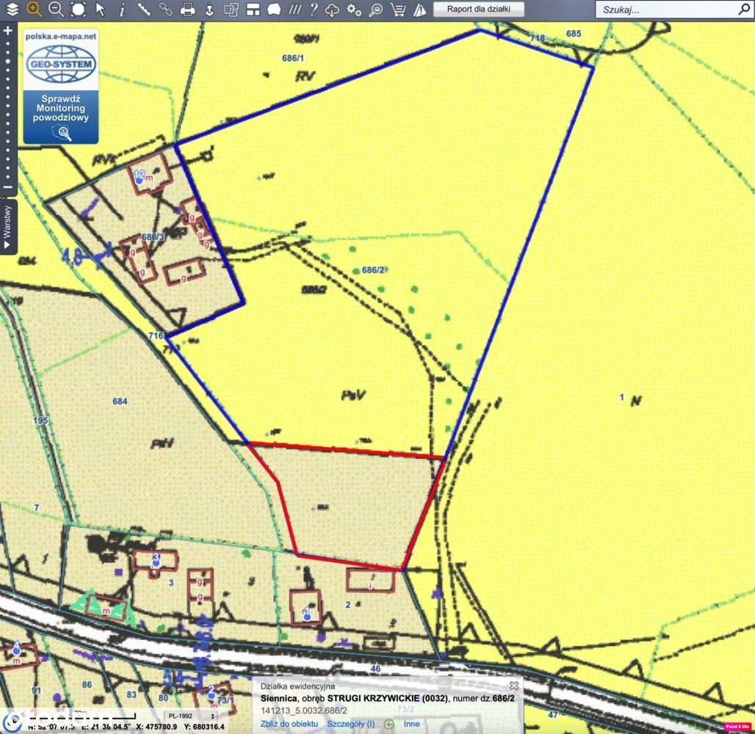
Task: Open the Sprawdź Monitoring powodziowy banner
Action: coord(61,117)
